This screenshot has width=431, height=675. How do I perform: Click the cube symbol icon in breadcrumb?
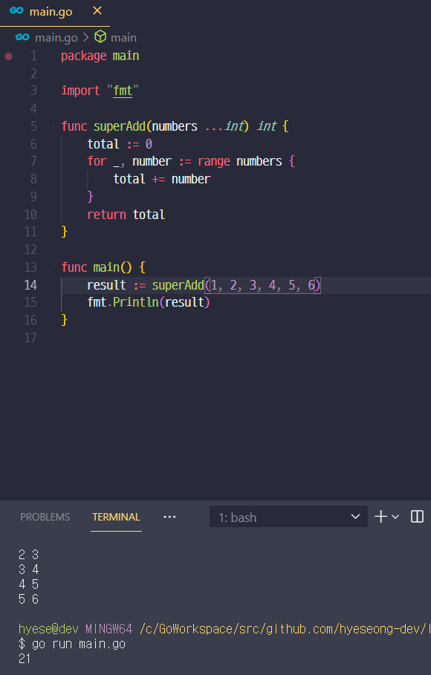tap(100, 37)
